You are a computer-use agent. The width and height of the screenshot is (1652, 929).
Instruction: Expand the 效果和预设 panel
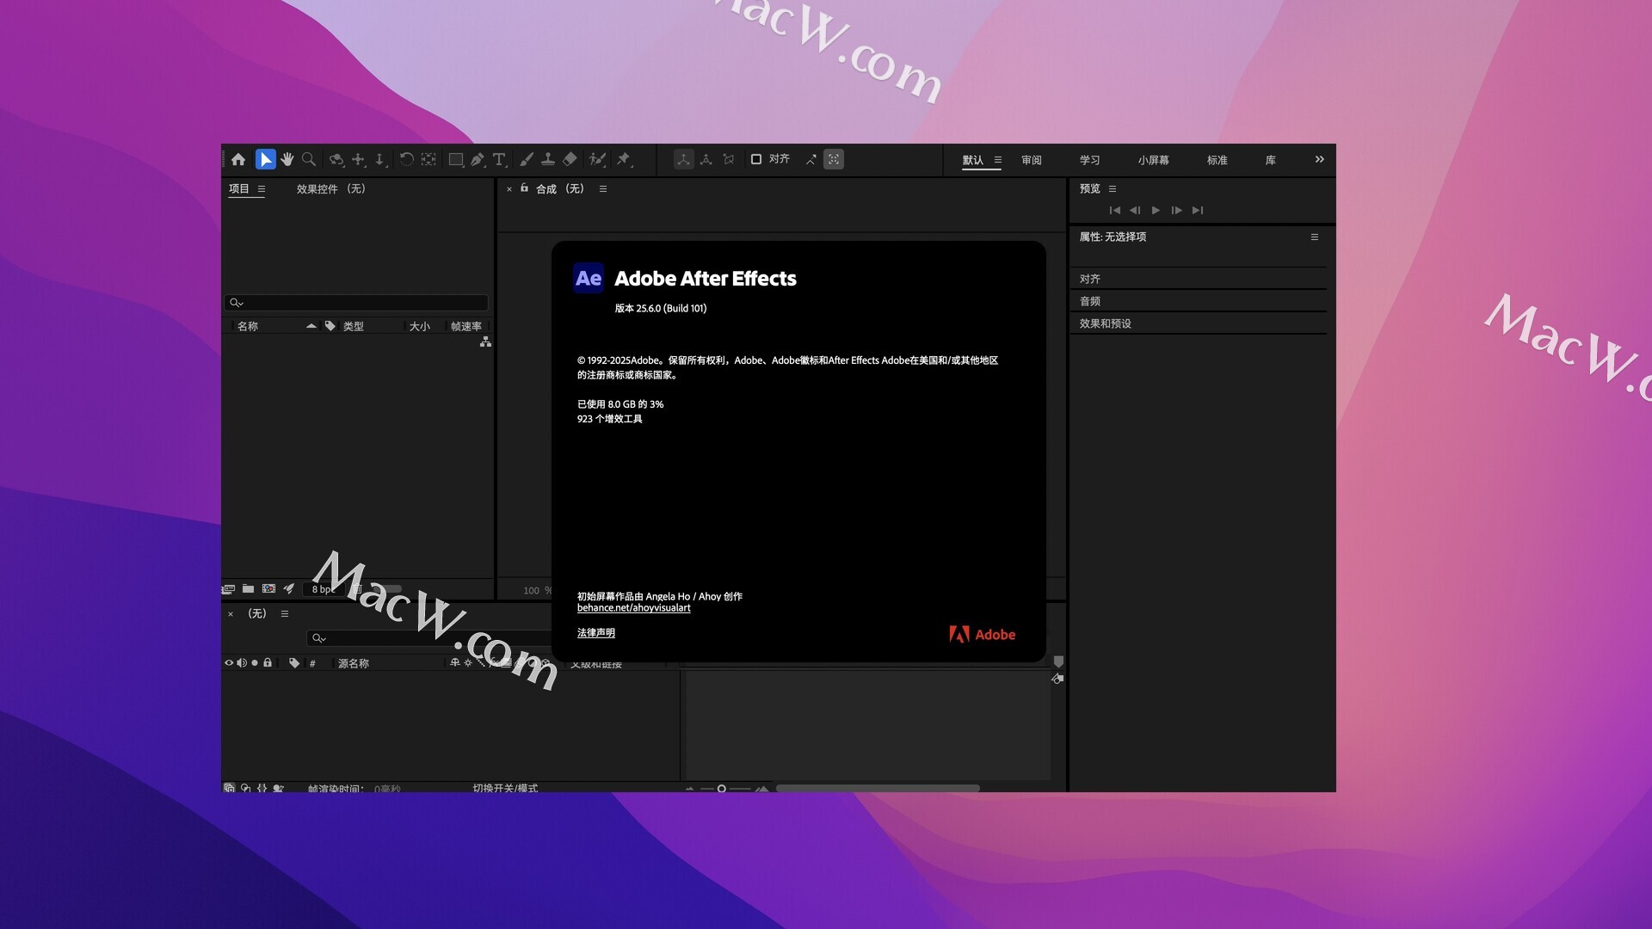pos(1106,323)
